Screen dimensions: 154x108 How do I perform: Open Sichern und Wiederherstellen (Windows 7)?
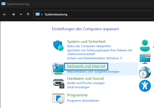pyautogui.click(x=95, y=58)
